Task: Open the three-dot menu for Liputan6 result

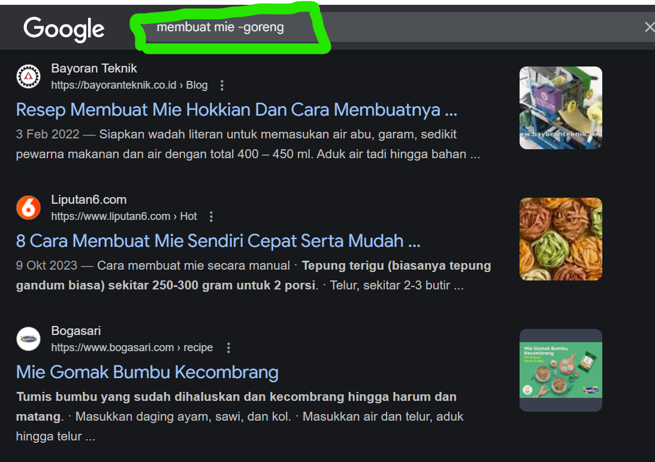Action: pyautogui.click(x=211, y=216)
